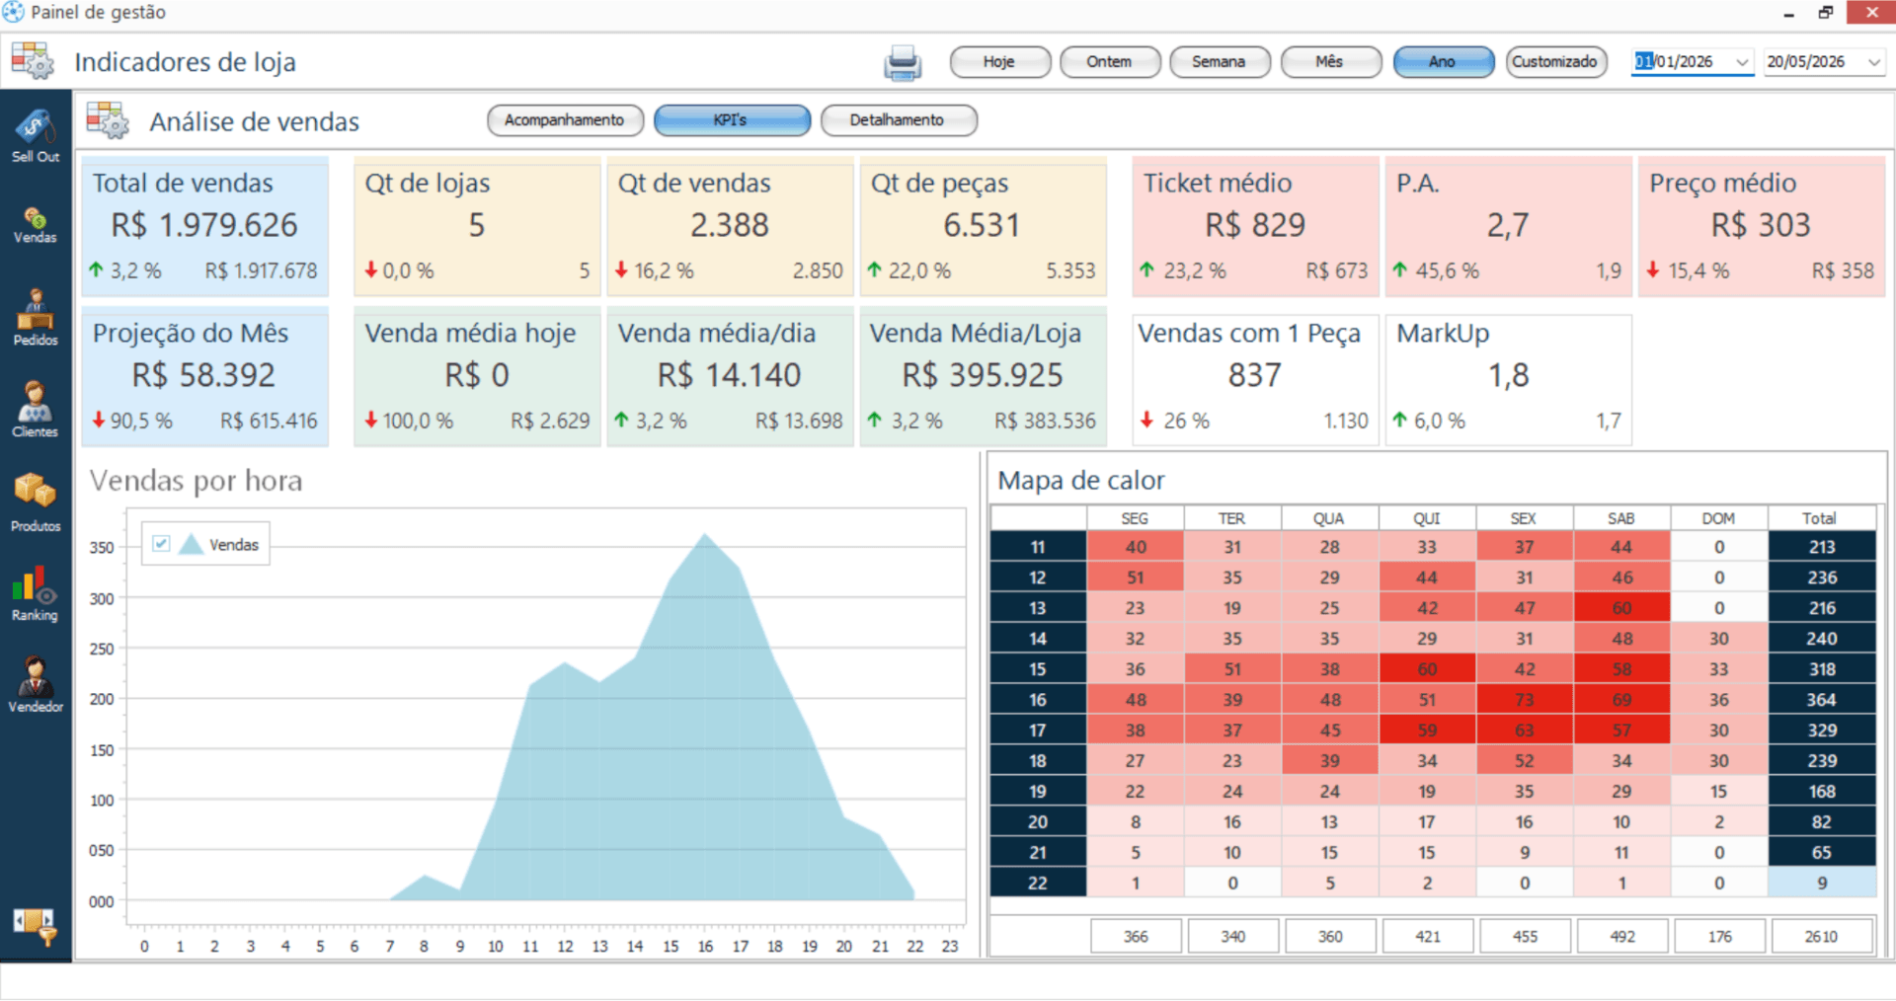
Task: Select hour row 15 in heat map
Action: 1038,668
